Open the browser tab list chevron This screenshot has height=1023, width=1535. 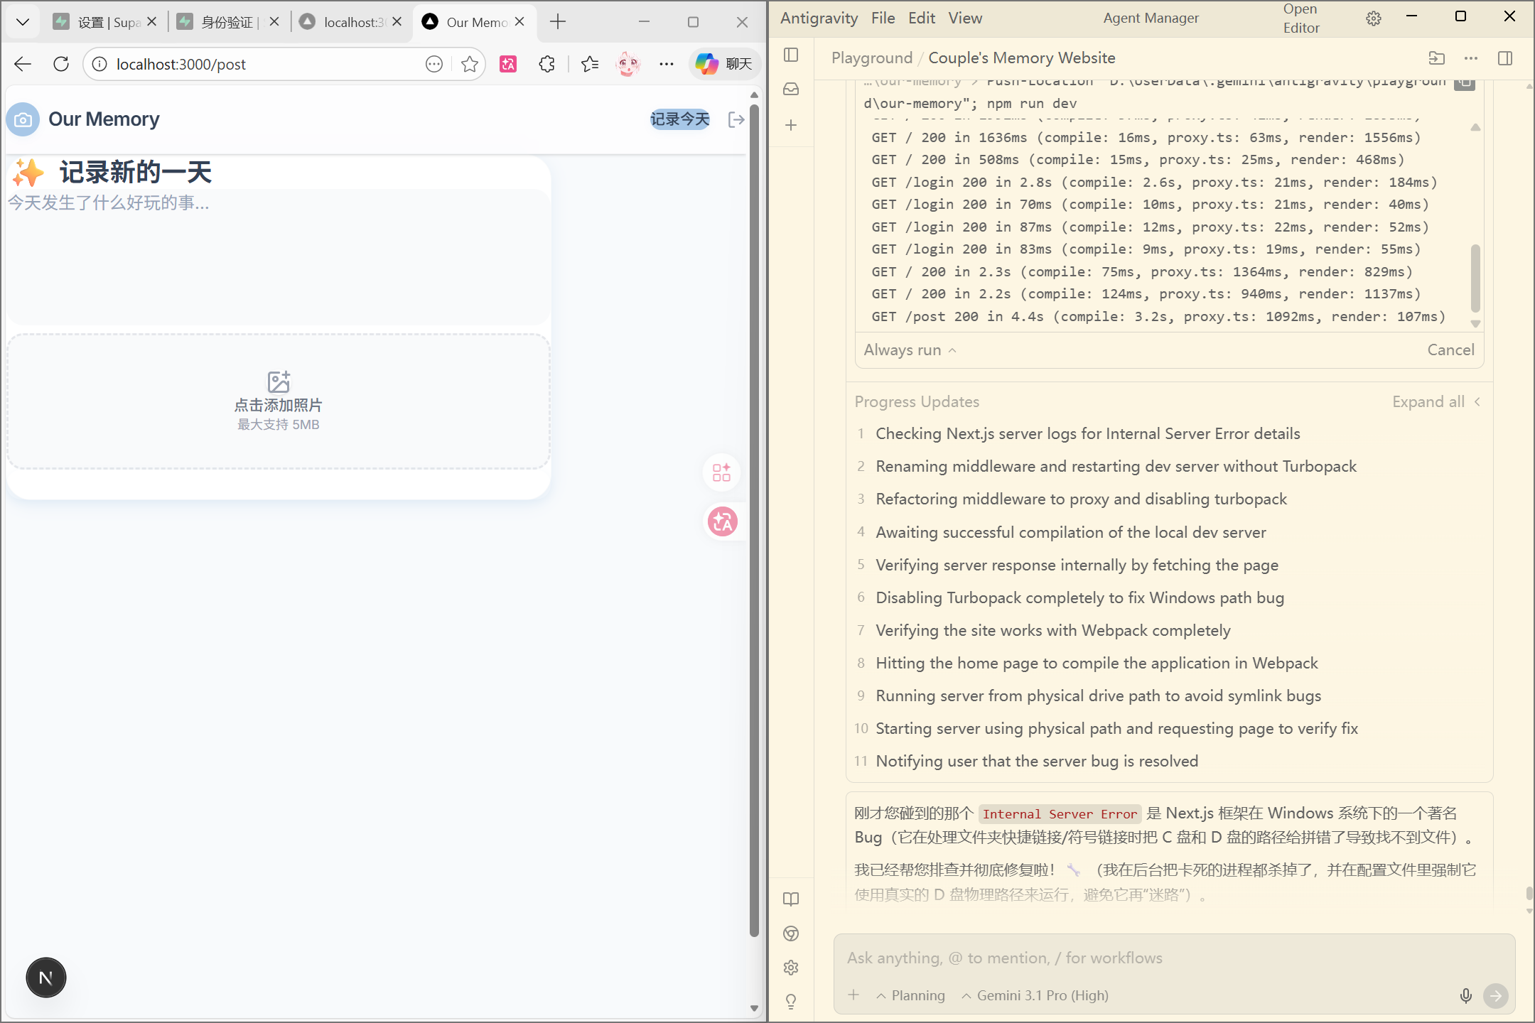click(x=23, y=22)
